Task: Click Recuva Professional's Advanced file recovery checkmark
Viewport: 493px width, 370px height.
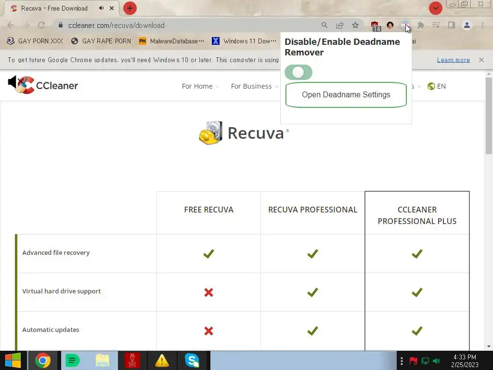Action: (312, 253)
